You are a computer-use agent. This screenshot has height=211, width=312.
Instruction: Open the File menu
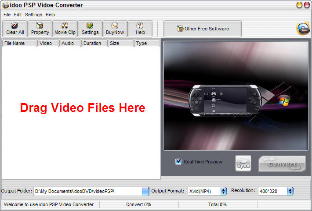(x=7, y=15)
